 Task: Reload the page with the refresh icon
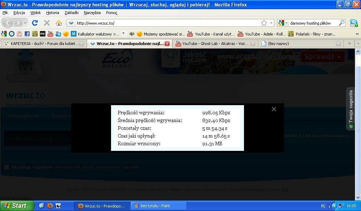[35, 23]
